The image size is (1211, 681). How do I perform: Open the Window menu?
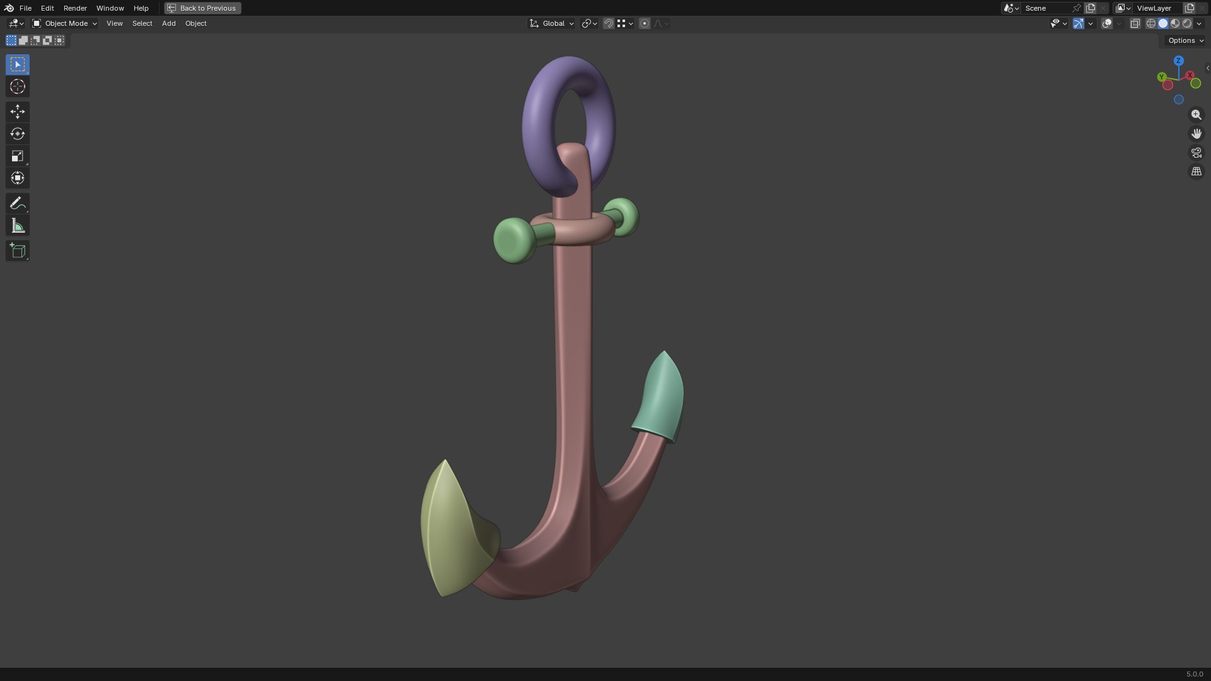click(110, 8)
